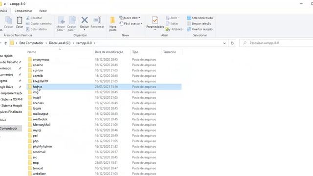The width and height of the screenshot is (313, 176).
Task: Open the Propriedades dropdown arrow
Action: (x=155, y=30)
